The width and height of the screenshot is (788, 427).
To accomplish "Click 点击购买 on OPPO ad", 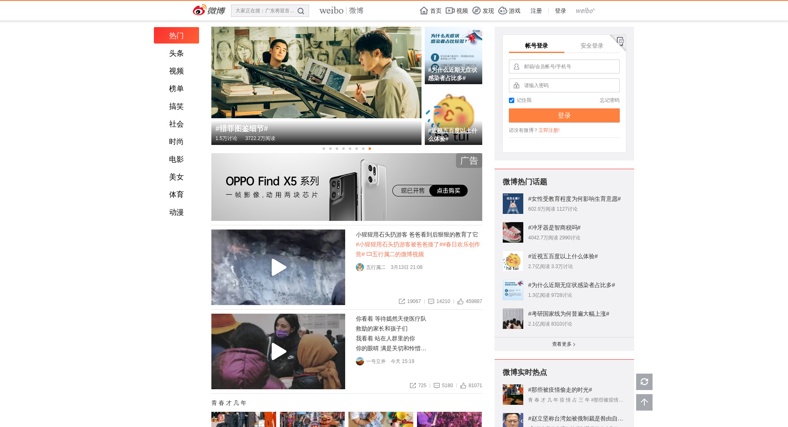I will click(449, 191).
